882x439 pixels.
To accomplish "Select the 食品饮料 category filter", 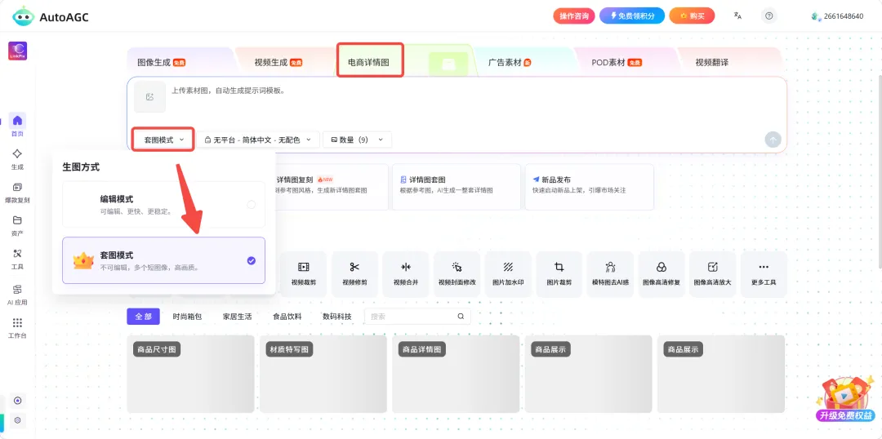I will 287,317.
